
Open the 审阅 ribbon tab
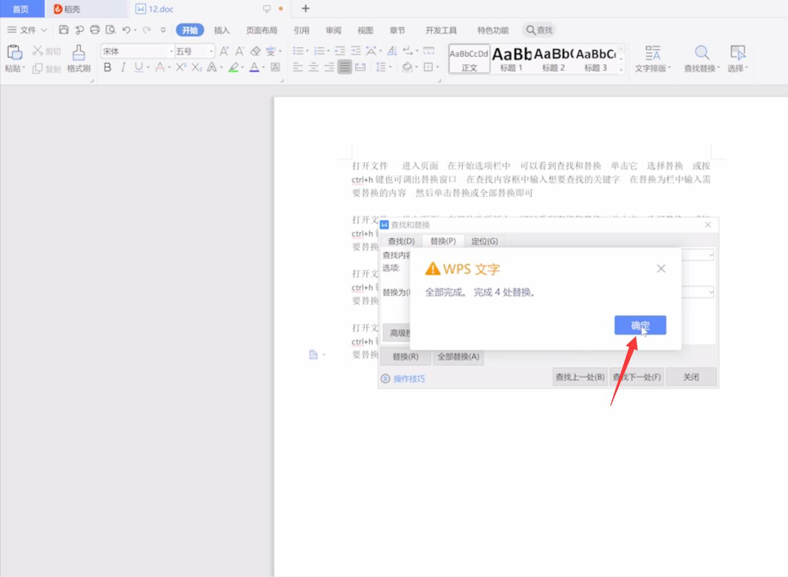(333, 30)
